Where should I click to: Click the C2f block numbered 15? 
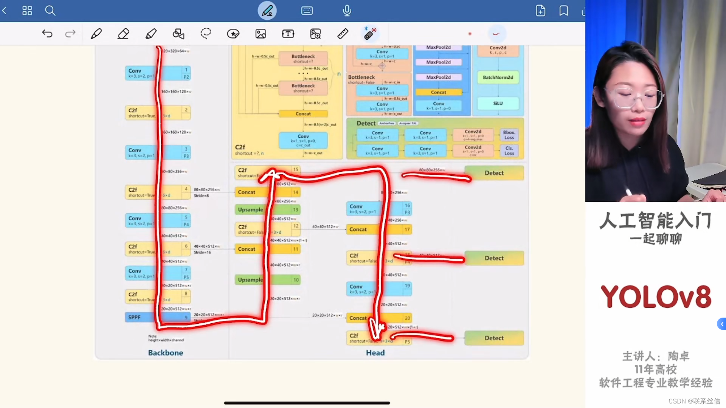[267, 173]
